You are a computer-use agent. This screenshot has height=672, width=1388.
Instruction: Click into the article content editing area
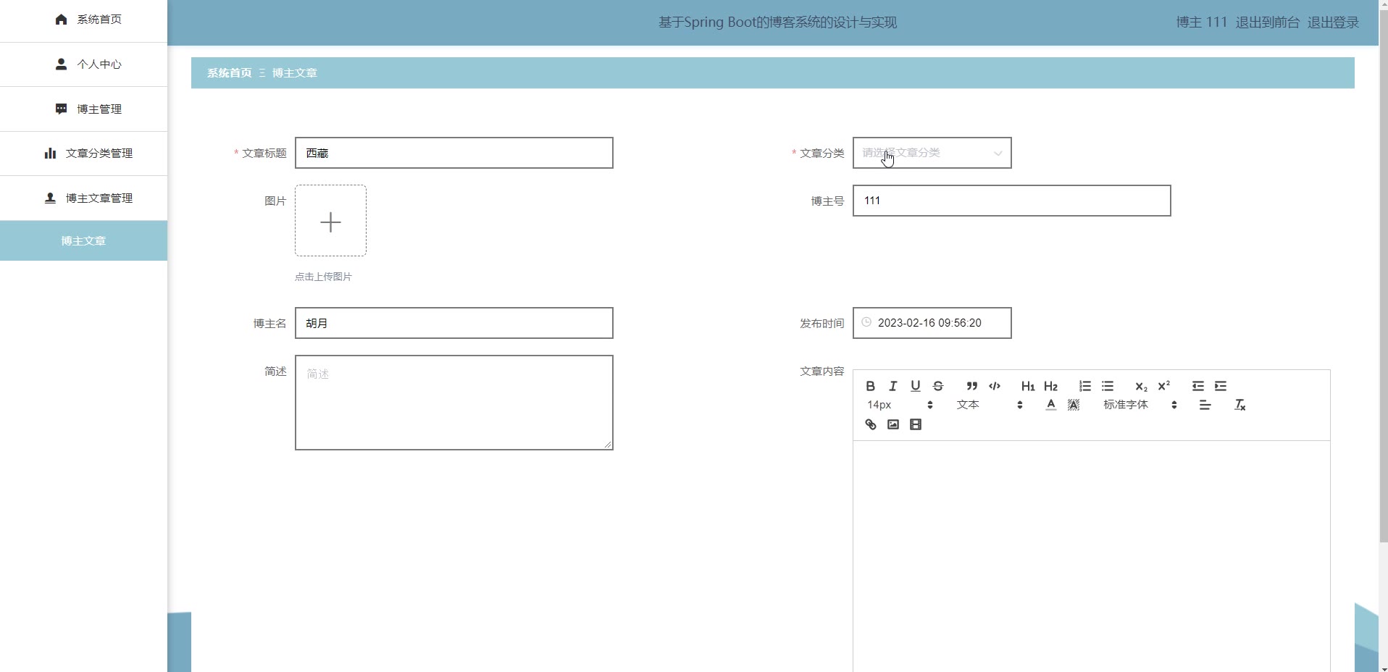[x=1091, y=556]
